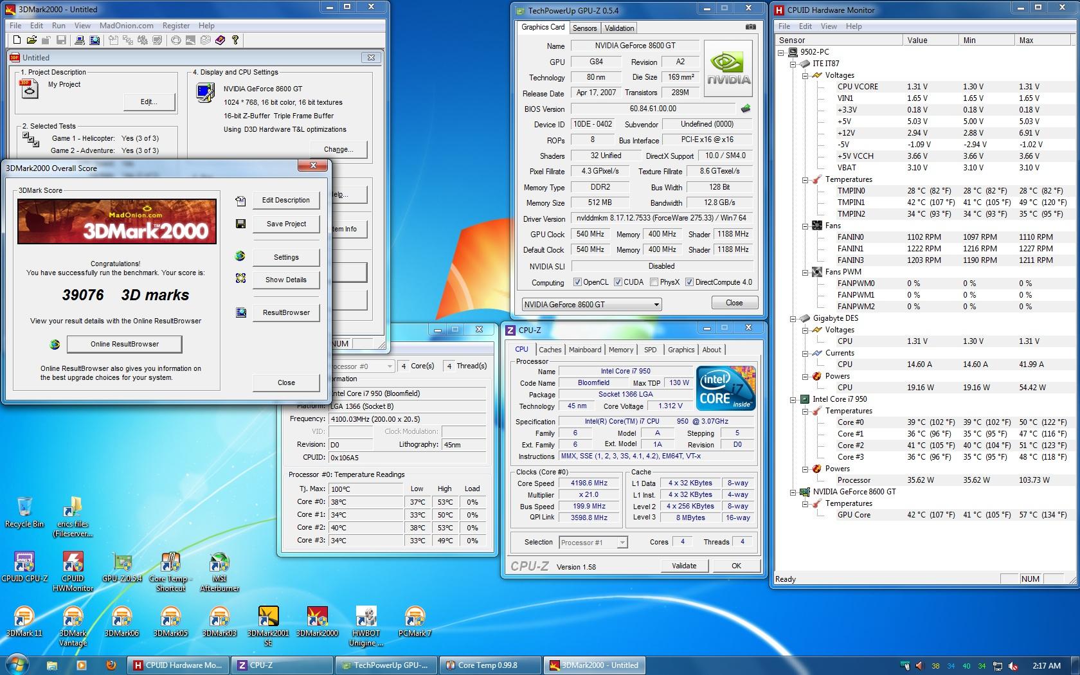Click the NVIDIA logo in GPU-Z
Viewport: 1080px width, 675px height.
coord(728,68)
